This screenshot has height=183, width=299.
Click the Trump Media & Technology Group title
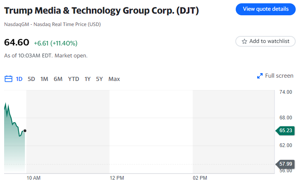101,10
